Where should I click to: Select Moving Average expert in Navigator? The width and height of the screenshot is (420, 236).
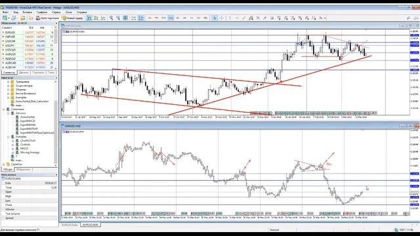coord(30,152)
